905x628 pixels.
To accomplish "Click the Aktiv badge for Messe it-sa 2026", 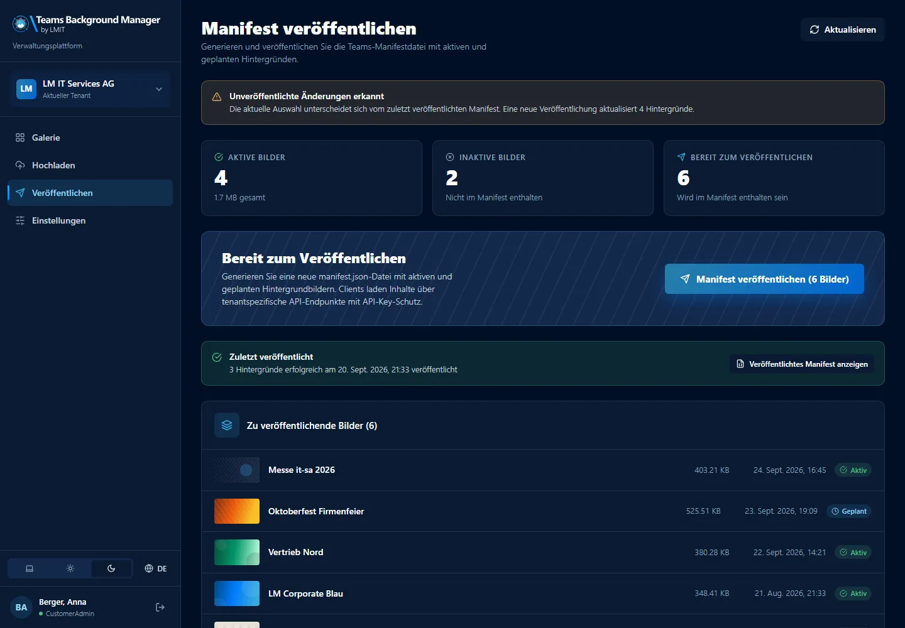I will pos(853,470).
